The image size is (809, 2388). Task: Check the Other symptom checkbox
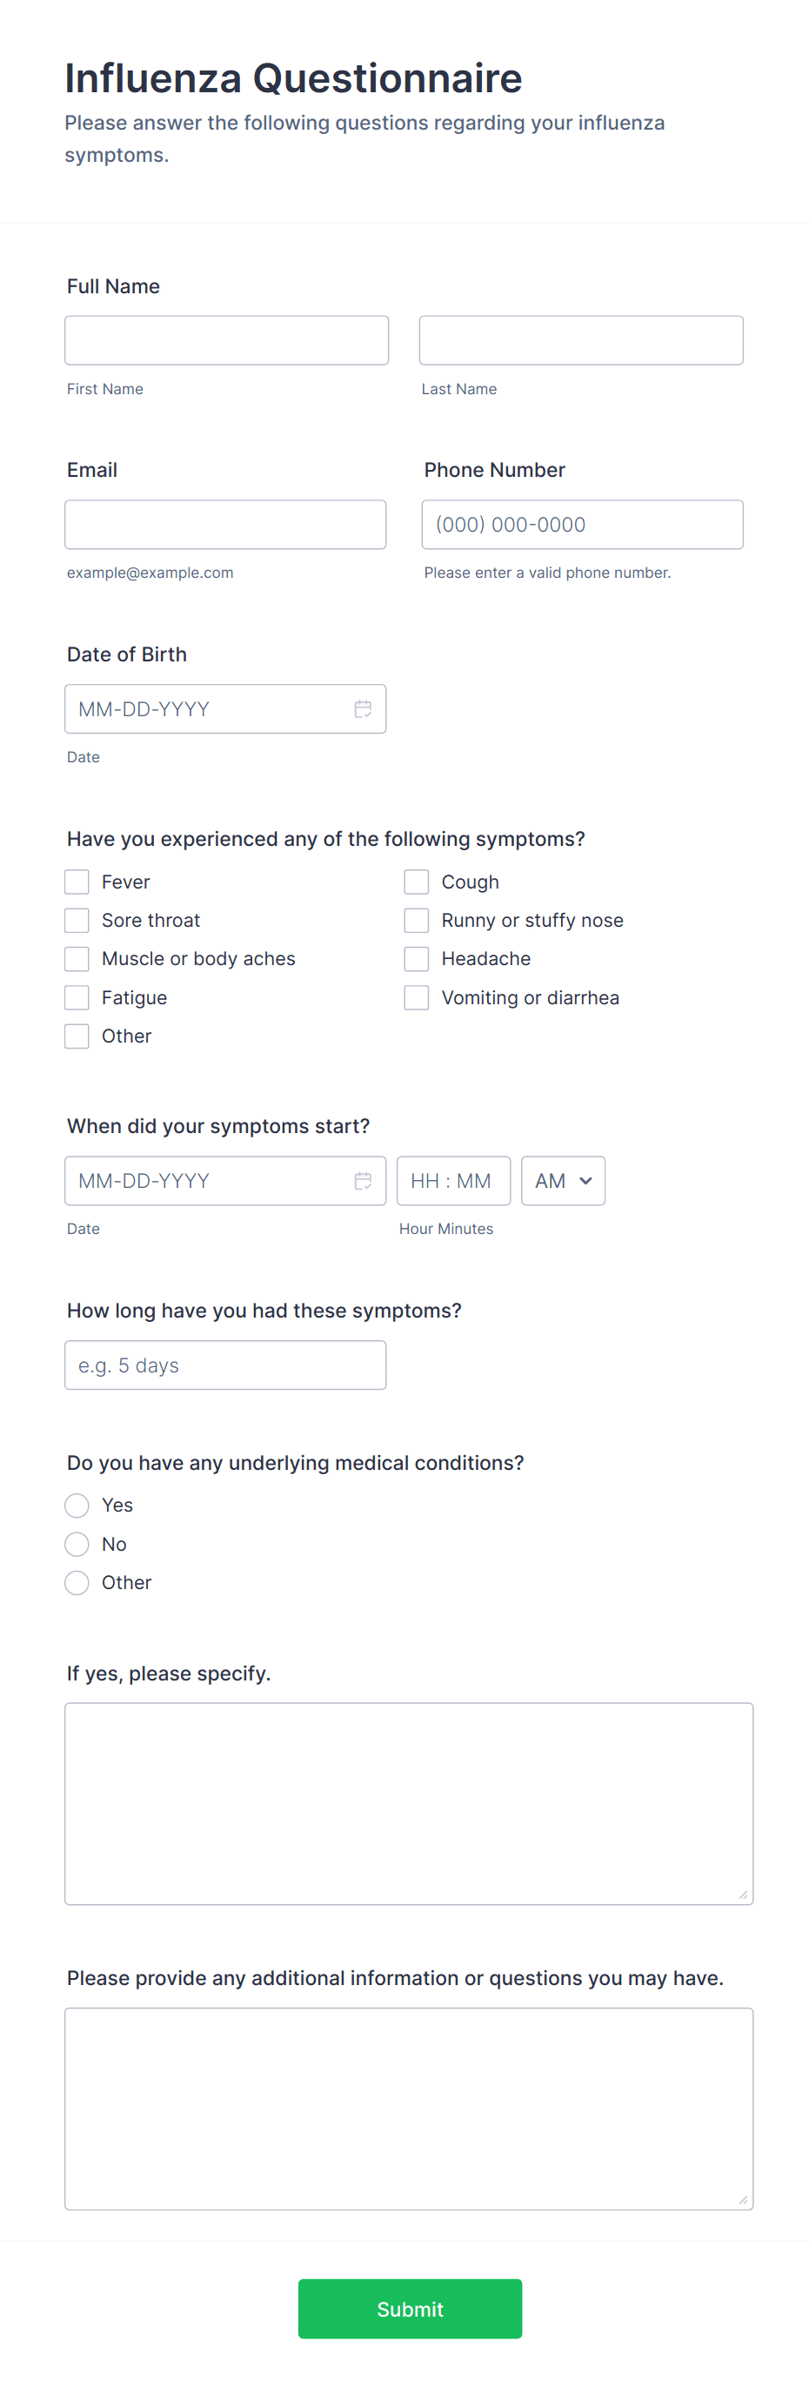(77, 1036)
